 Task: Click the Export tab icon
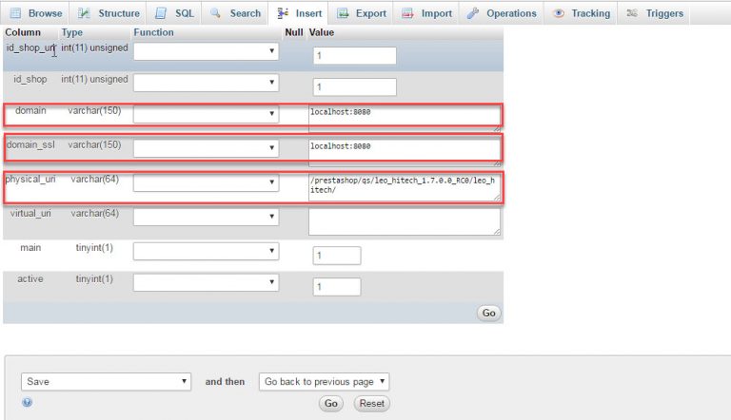(343, 13)
